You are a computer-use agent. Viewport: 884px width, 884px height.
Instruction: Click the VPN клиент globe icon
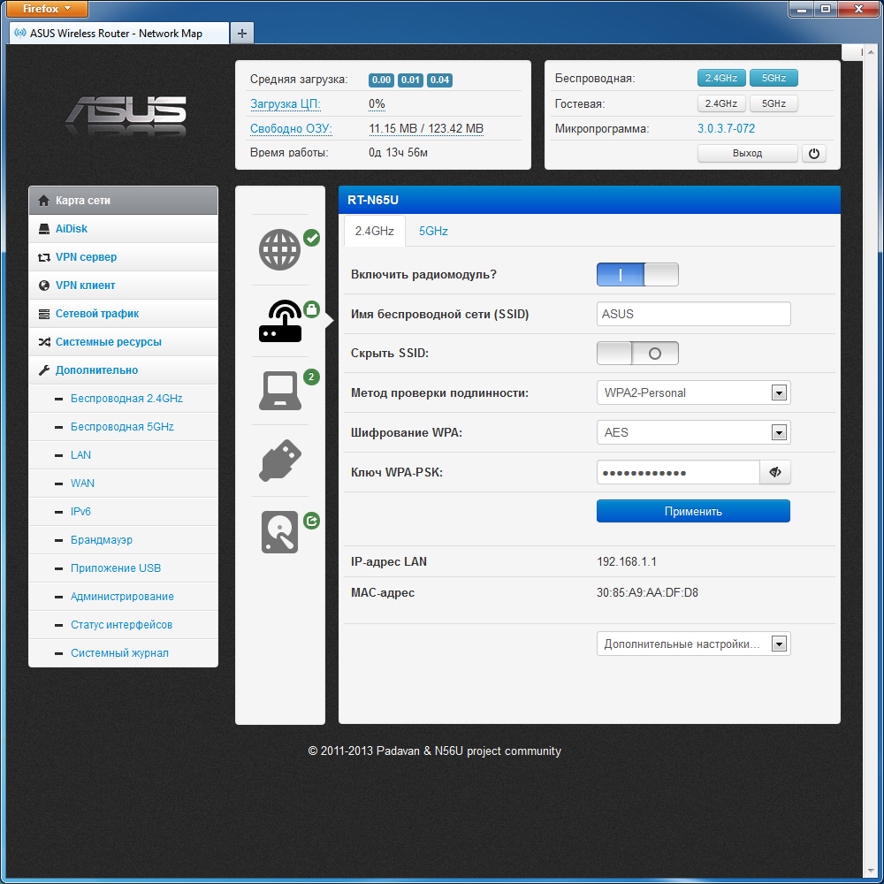pyautogui.click(x=43, y=286)
